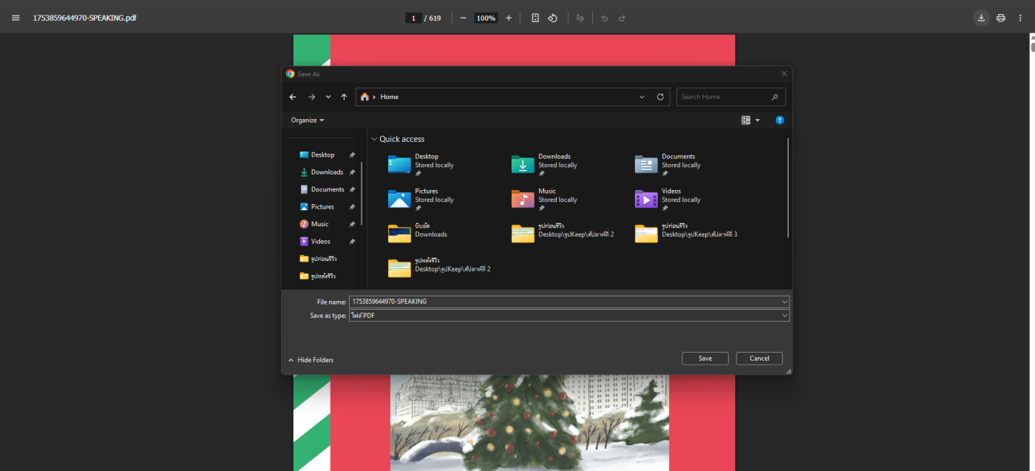Open the PDF sidebar hamburger menu
The height and width of the screenshot is (471, 1035).
(x=16, y=18)
